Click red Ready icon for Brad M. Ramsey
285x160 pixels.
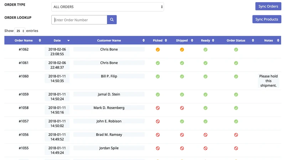pos(206,135)
